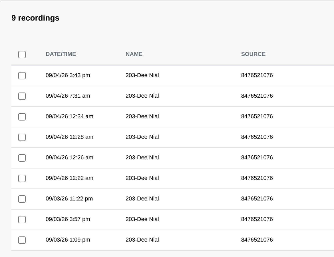Tick the select-all checkbox in the header row
The height and width of the screenshot is (257, 334).
point(22,55)
